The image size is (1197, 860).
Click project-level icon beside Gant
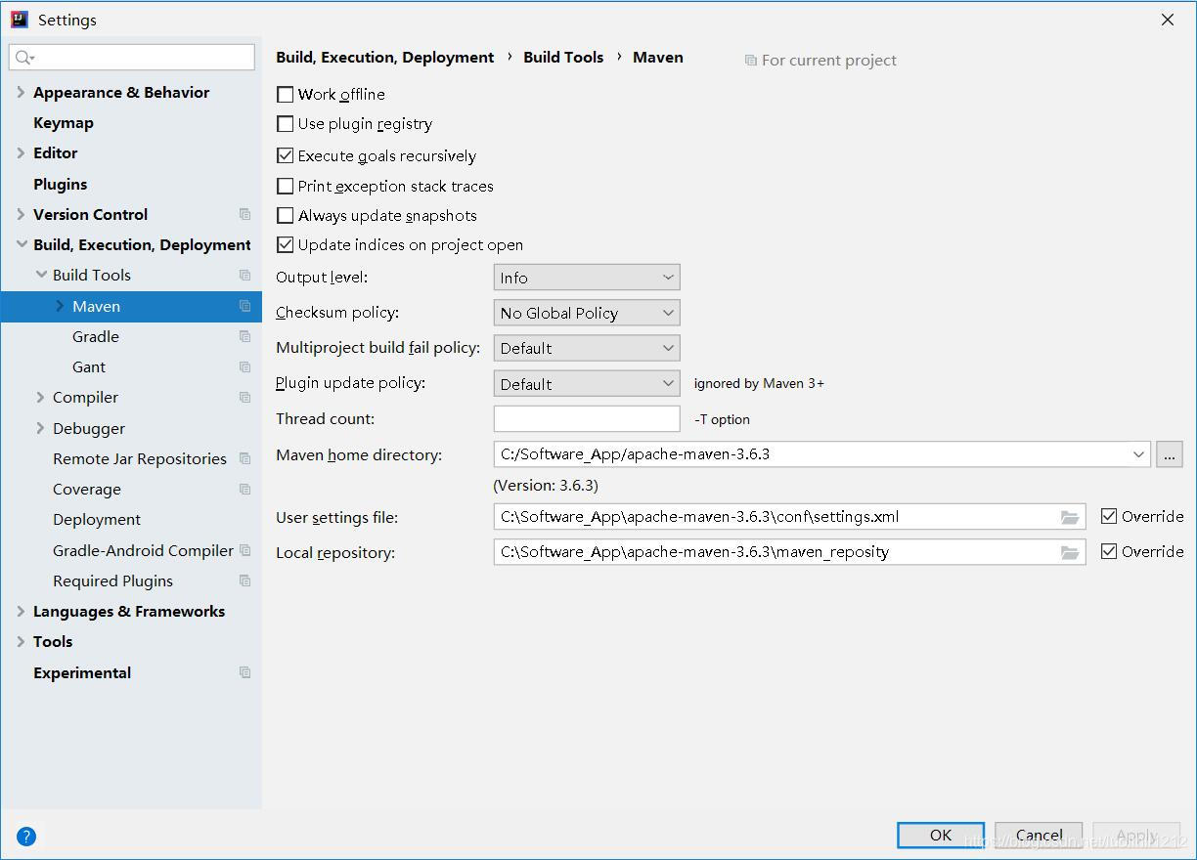[x=244, y=366]
